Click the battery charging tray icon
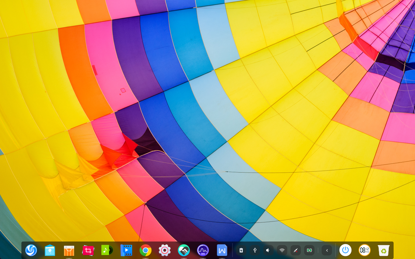Viewport: 415px width, 259px height. click(241, 250)
